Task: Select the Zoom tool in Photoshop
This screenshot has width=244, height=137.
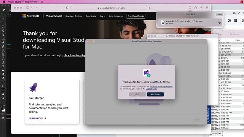Action: (x=3, y=98)
